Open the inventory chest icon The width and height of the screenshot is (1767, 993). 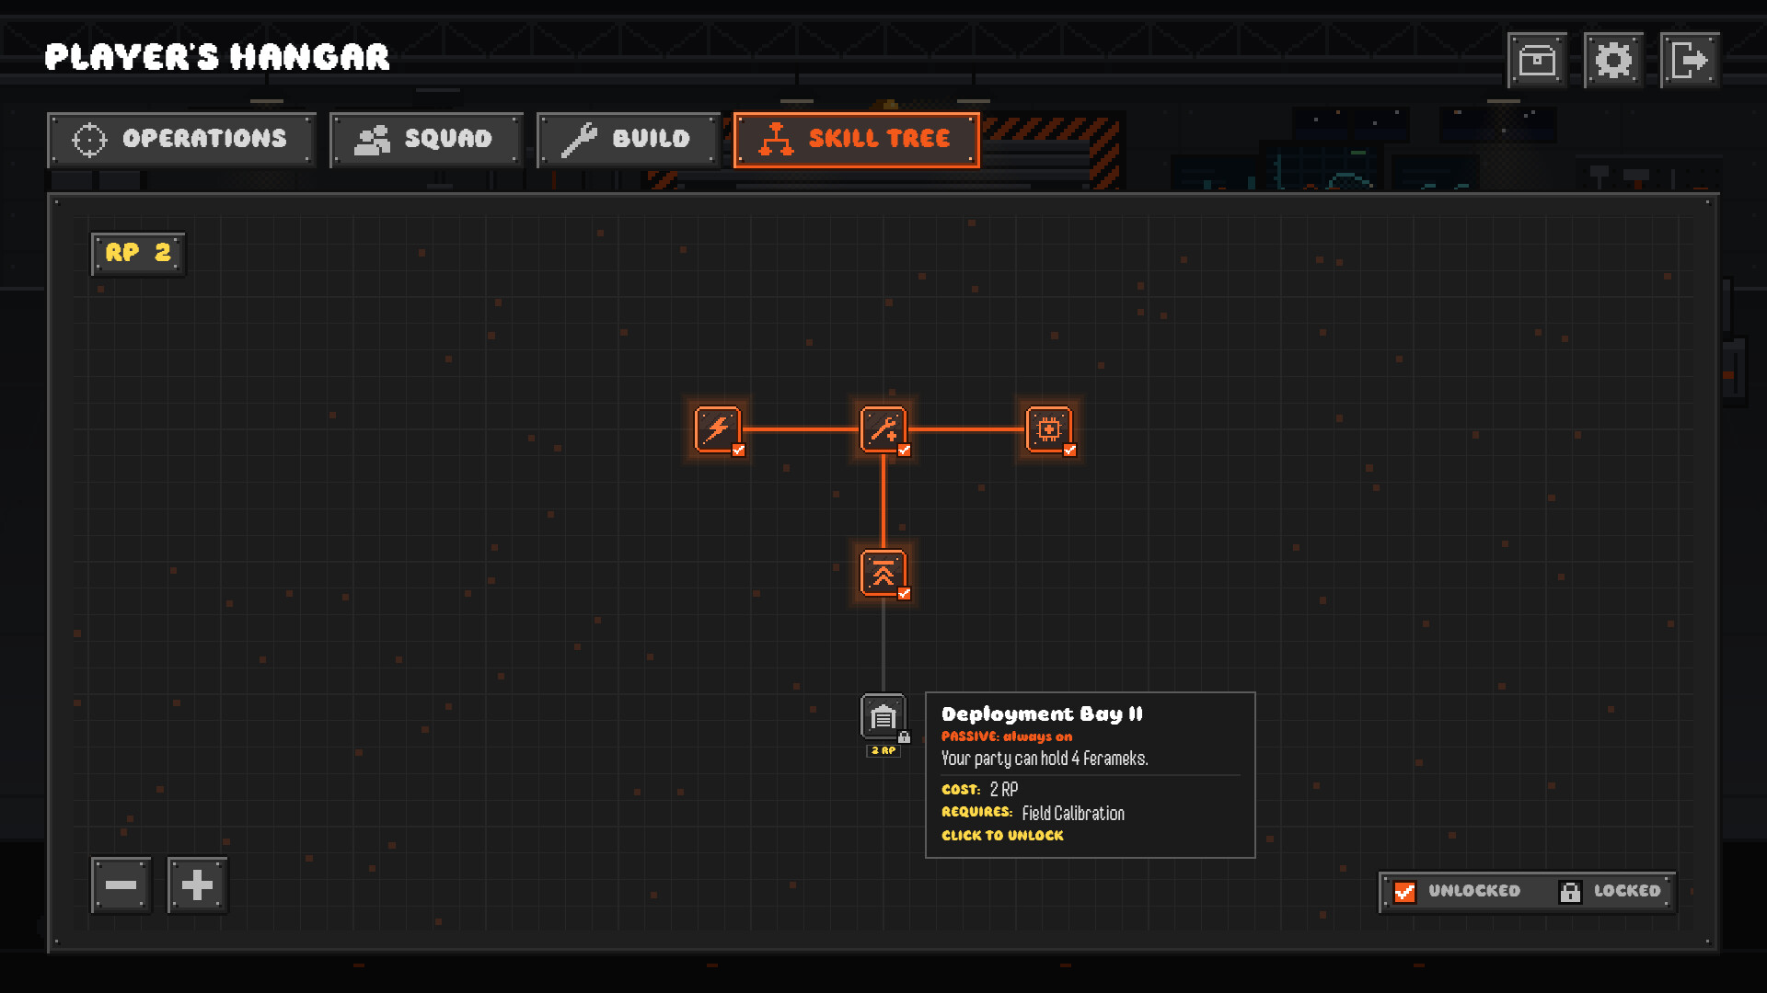pyautogui.click(x=1537, y=61)
